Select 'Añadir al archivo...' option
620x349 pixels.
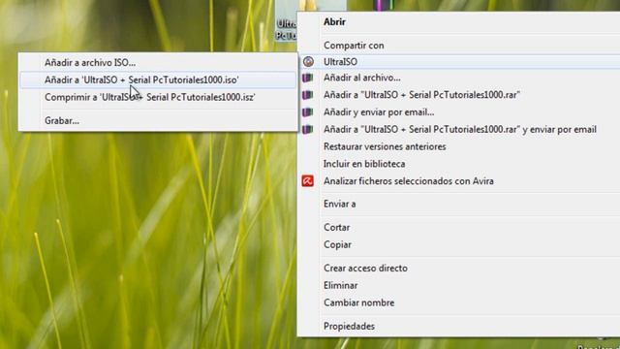pos(459,78)
